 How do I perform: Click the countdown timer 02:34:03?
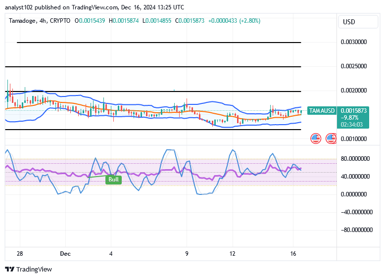(352, 125)
